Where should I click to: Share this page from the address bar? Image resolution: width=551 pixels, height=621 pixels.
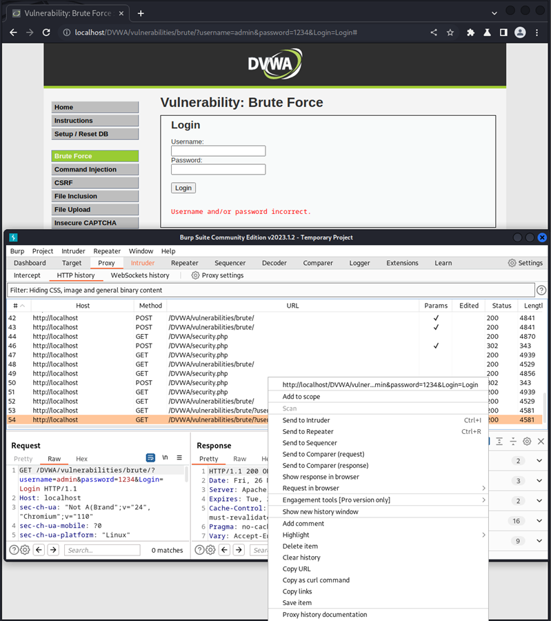point(434,32)
